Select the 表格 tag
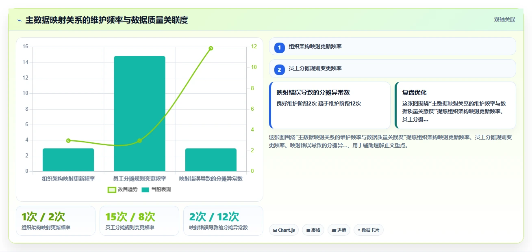This screenshot has width=532, height=252. [313, 230]
